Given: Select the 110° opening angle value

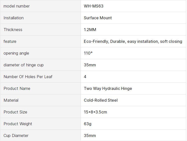Looking at the screenshot, I should point(88,53).
